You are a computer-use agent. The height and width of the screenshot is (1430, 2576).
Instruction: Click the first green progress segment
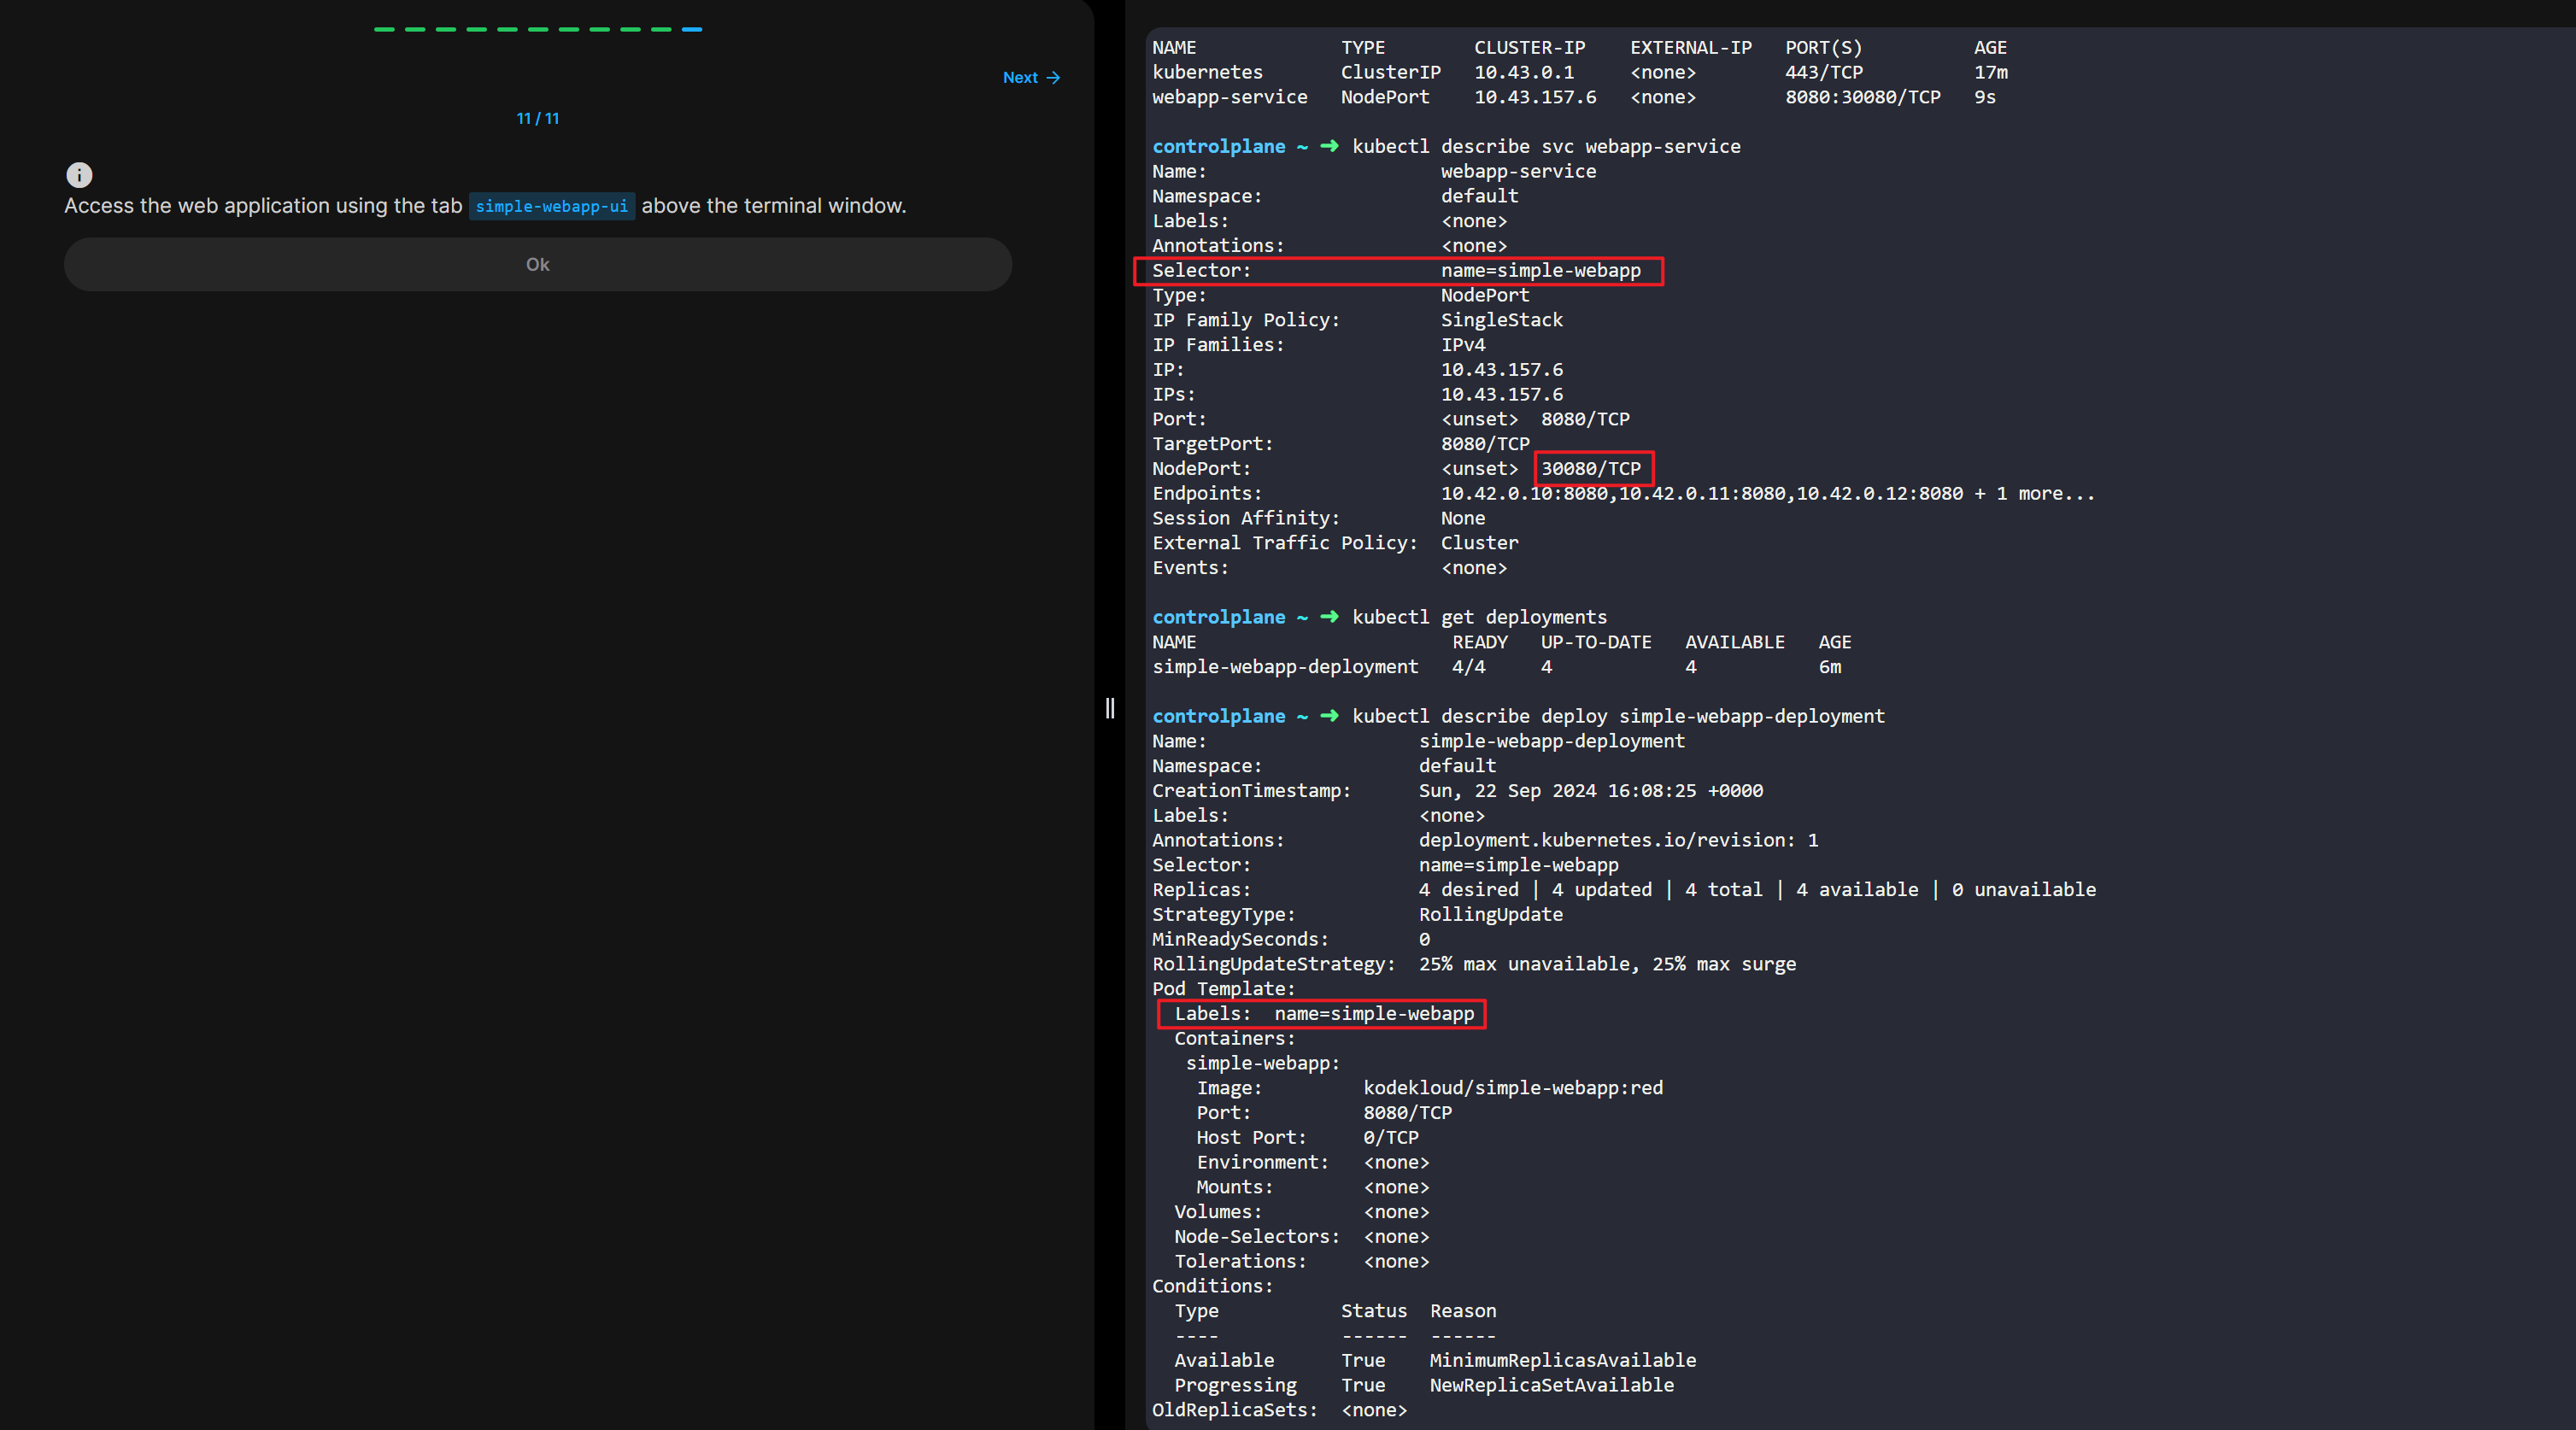pos(384,29)
